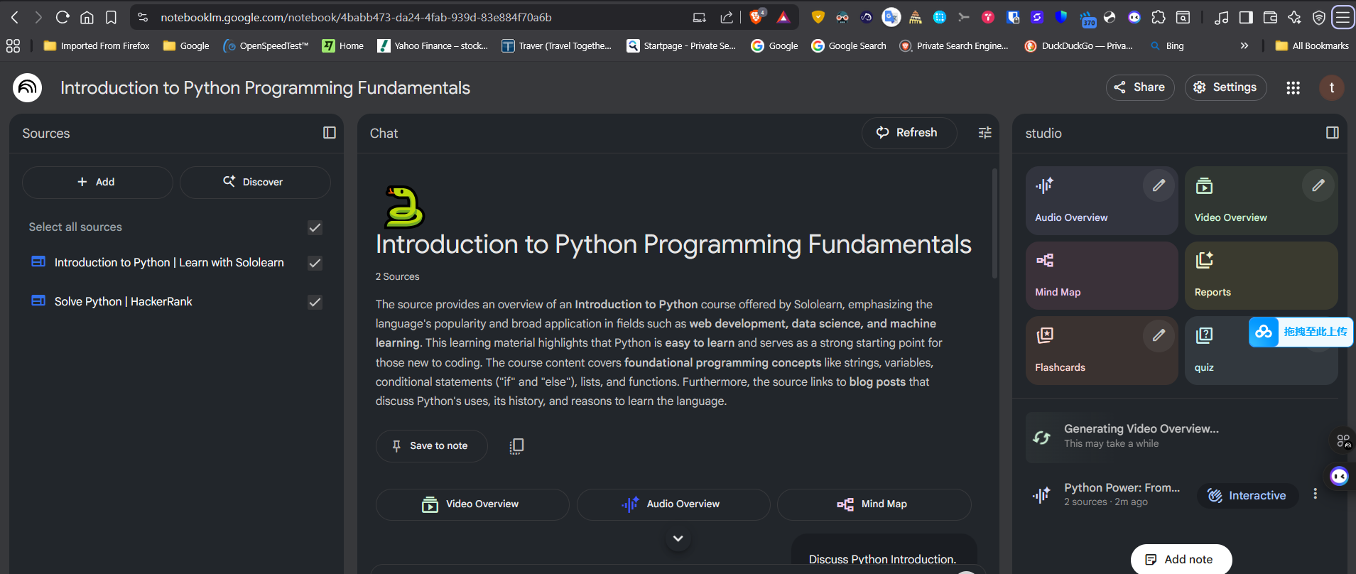Click the Add note button
The height and width of the screenshot is (574, 1356).
click(x=1181, y=559)
